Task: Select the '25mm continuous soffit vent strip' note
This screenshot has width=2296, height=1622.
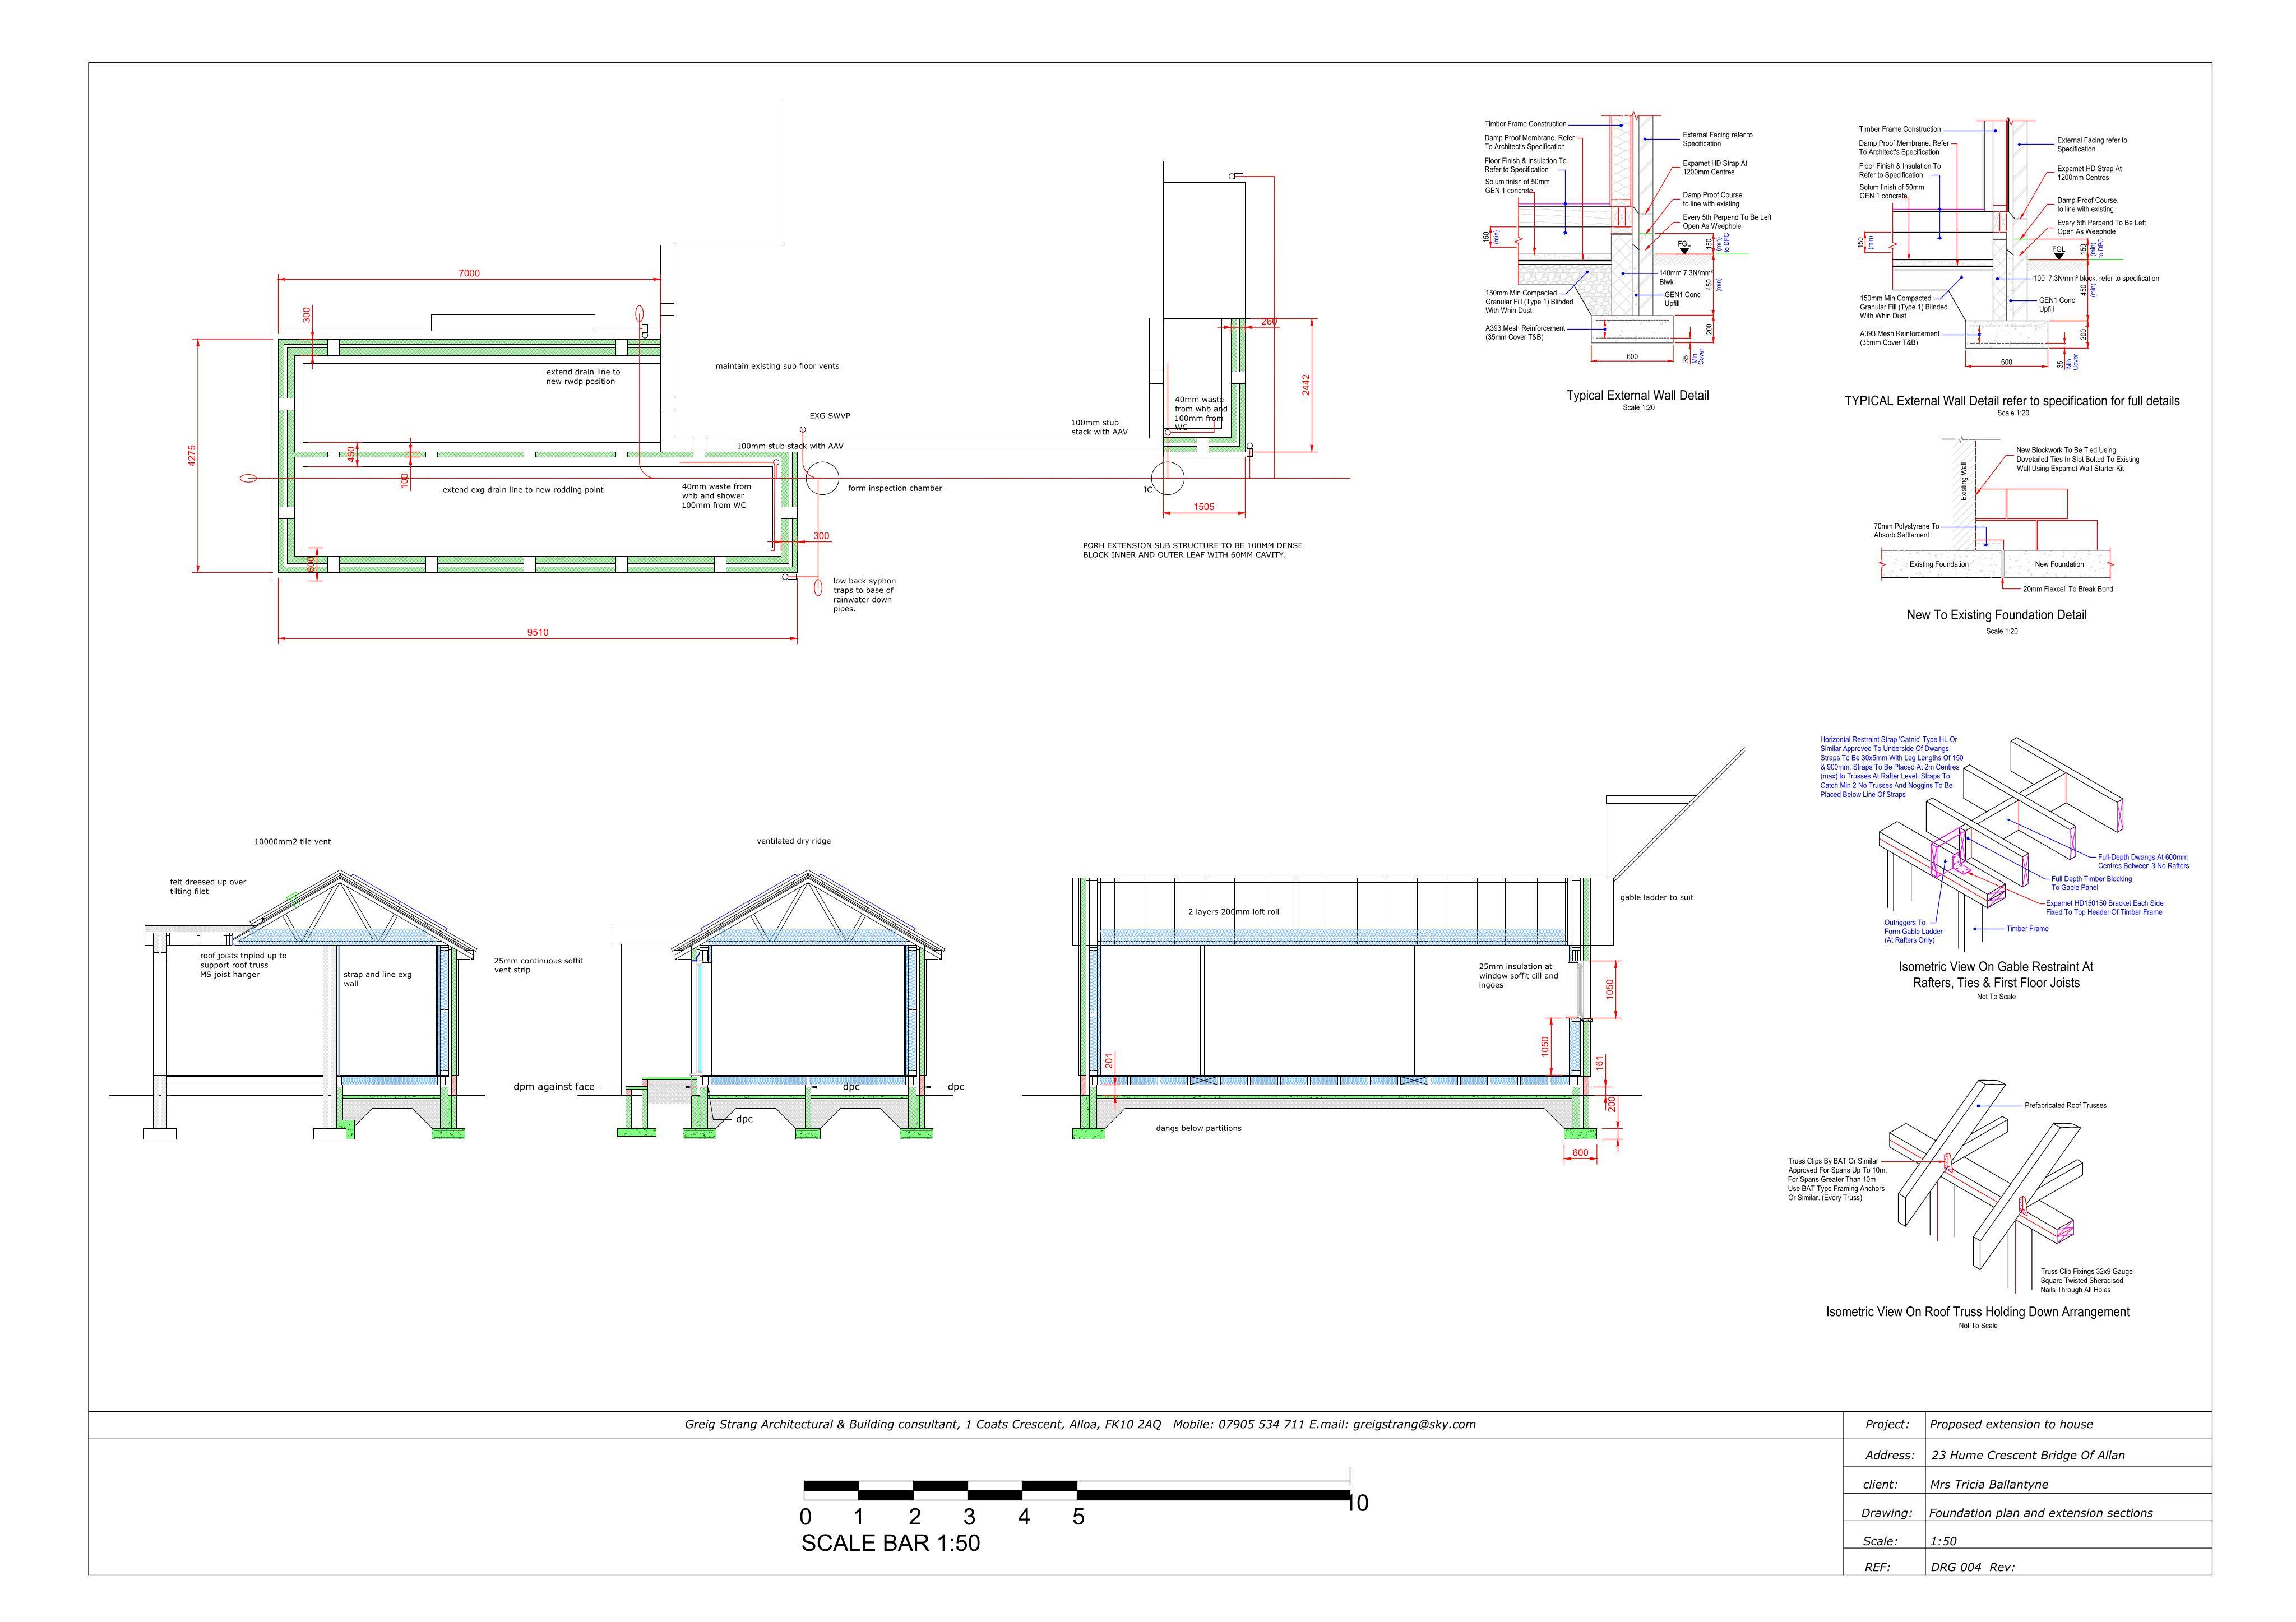Action: tap(538, 965)
